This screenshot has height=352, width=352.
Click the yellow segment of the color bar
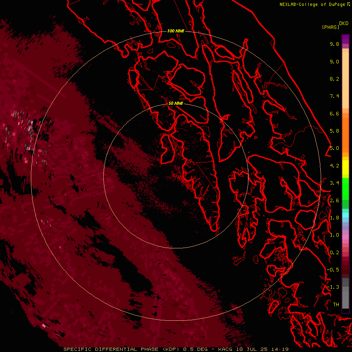click(345, 167)
